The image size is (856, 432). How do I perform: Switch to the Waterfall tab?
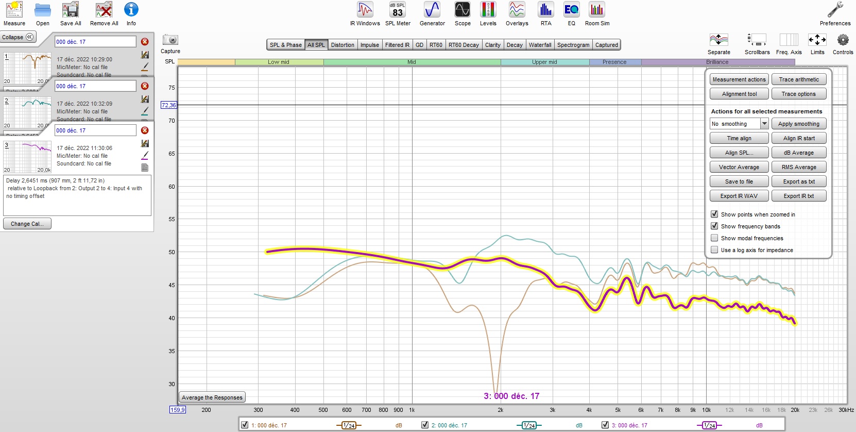[x=540, y=45]
